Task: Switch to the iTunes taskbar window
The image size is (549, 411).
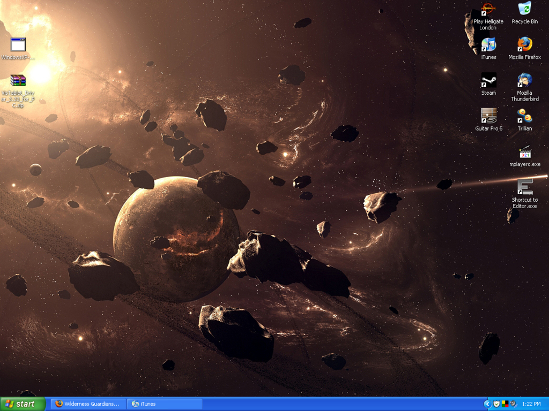Action: 165,404
